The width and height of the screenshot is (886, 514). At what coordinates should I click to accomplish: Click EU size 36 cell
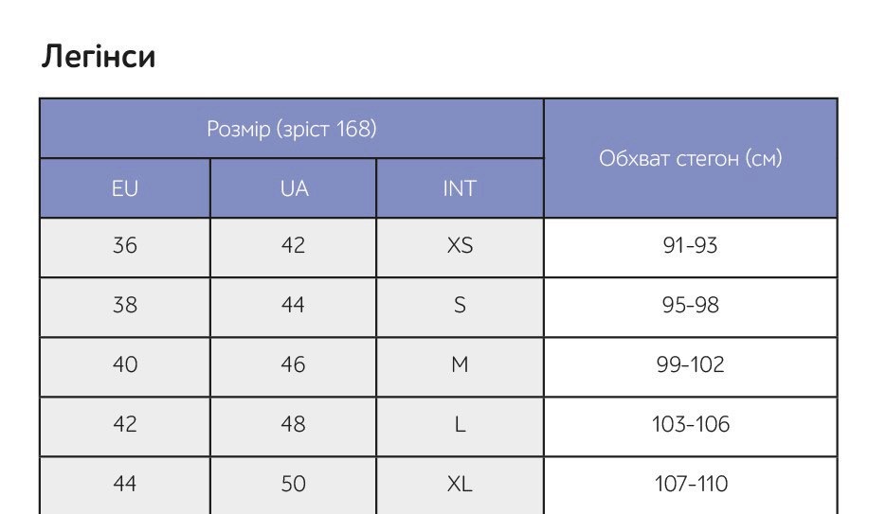click(124, 246)
